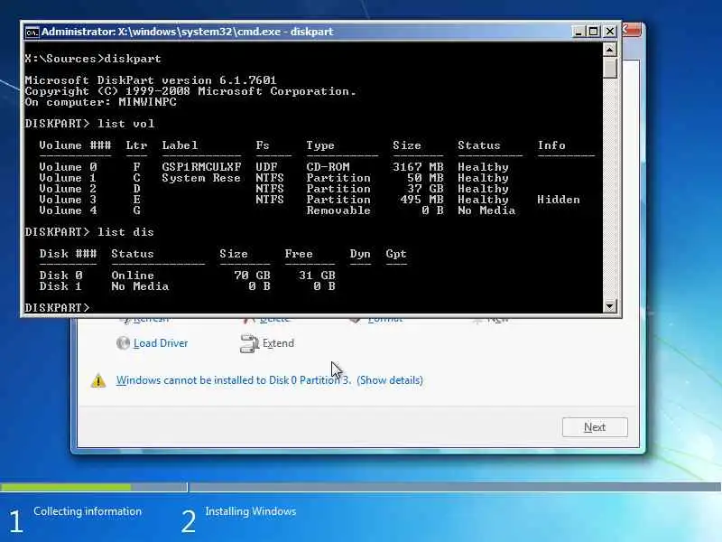Click the 'Dyn' column header
The height and width of the screenshot is (542, 722).
coord(360,254)
